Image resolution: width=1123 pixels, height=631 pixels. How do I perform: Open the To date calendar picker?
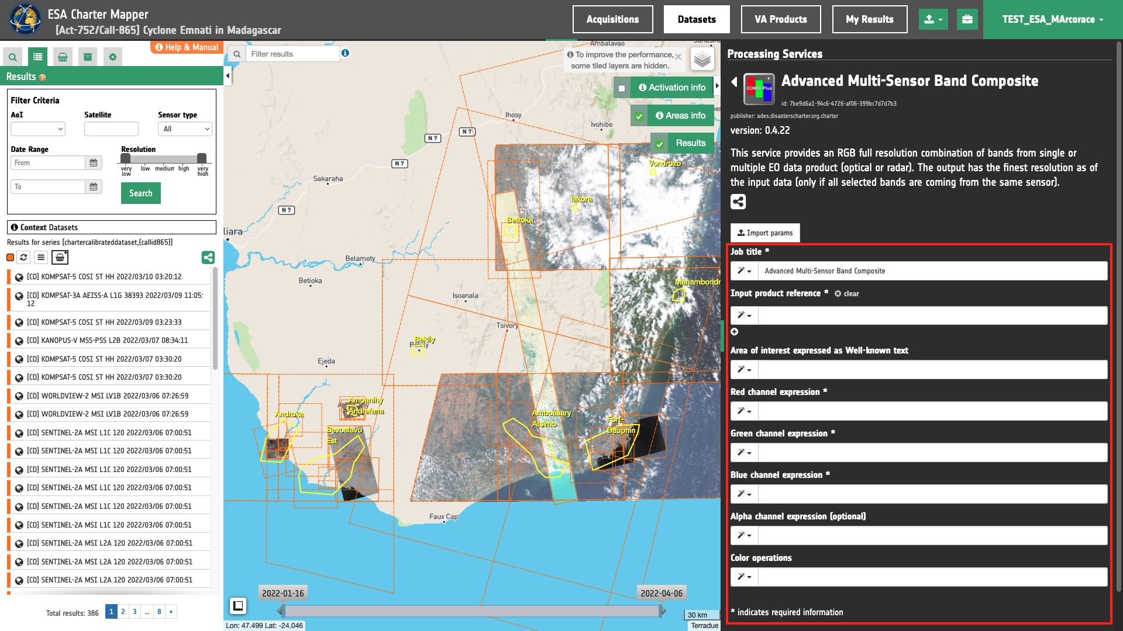click(94, 187)
